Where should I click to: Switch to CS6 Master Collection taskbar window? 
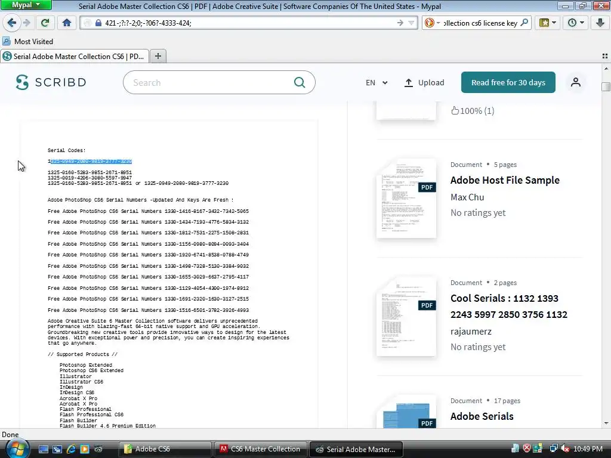click(261, 449)
